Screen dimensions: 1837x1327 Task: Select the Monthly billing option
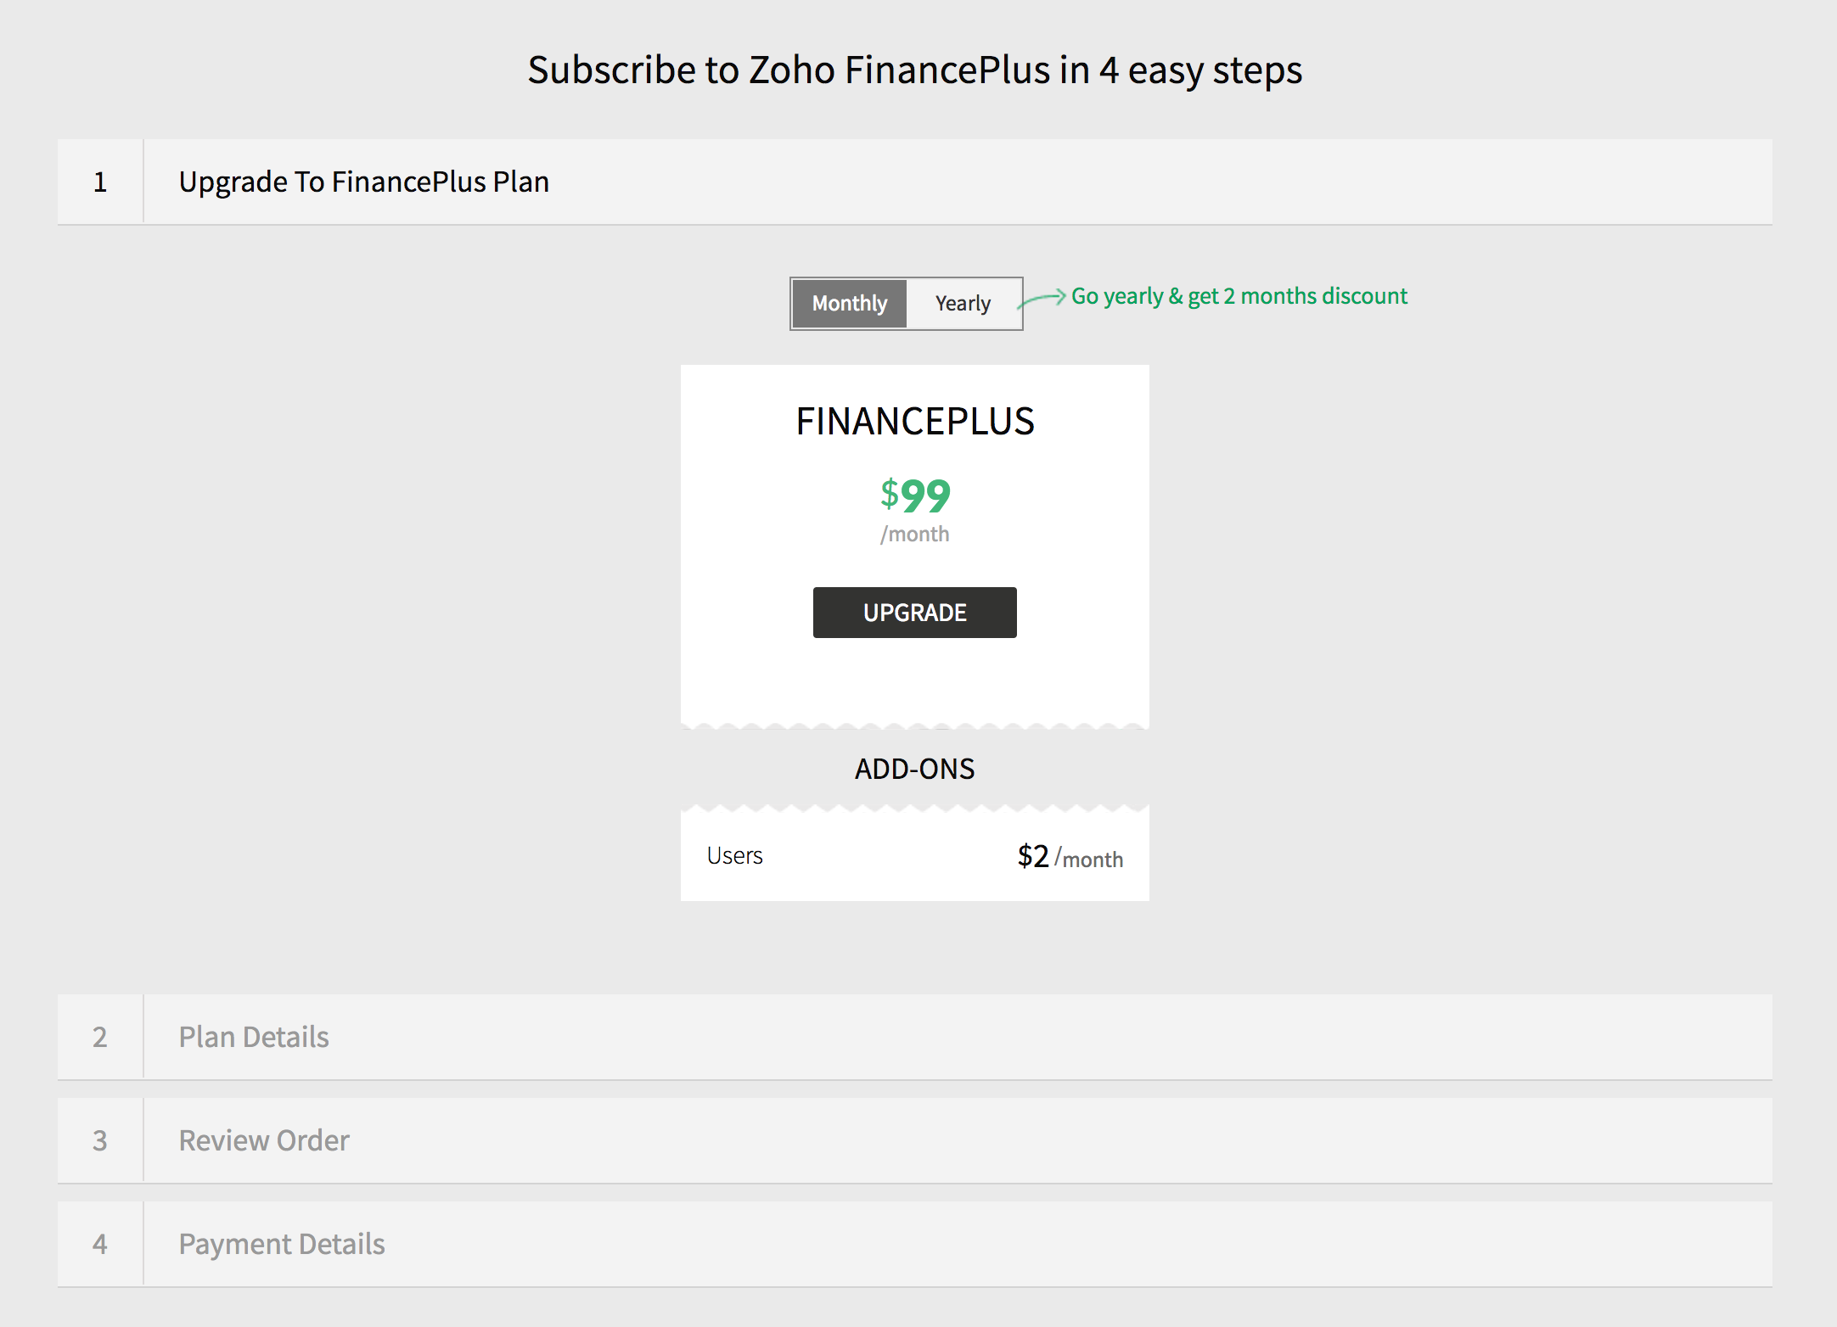point(849,303)
